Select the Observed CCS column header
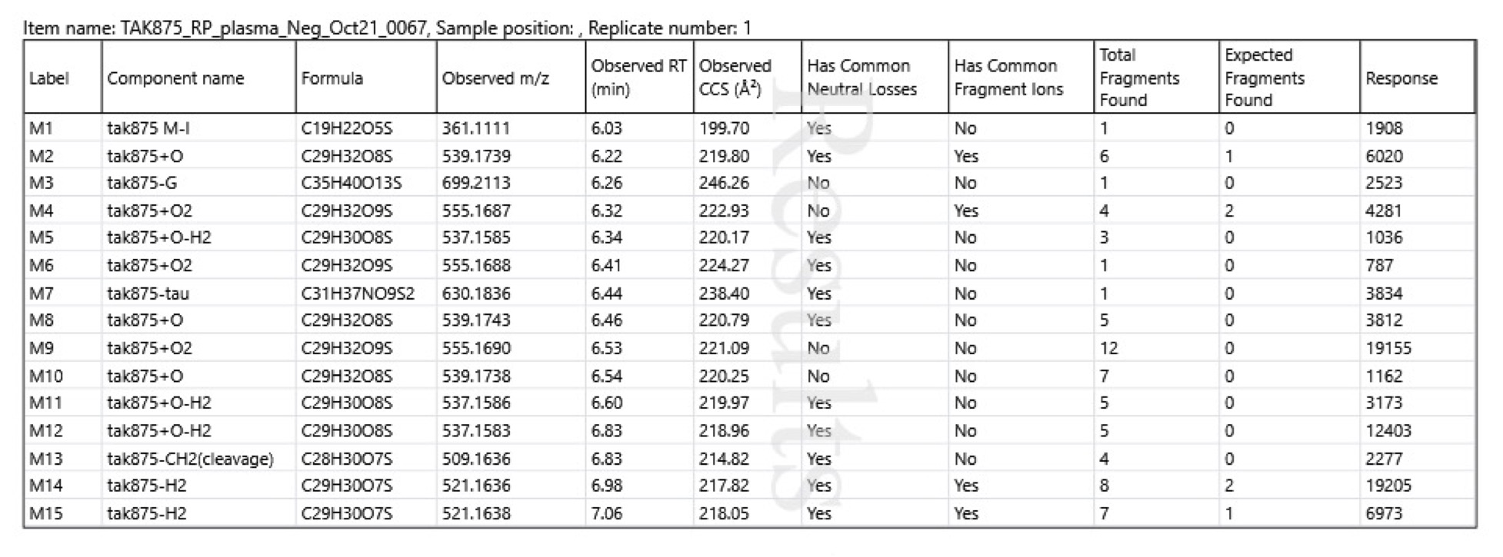Viewport: 1503px width, 557px height. pyautogui.click(x=735, y=78)
